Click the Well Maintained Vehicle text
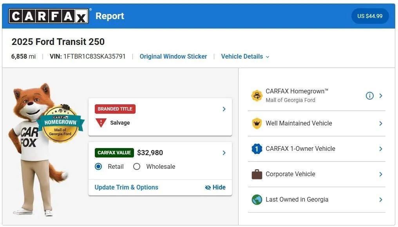398x227 pixels. click(299, 123)
